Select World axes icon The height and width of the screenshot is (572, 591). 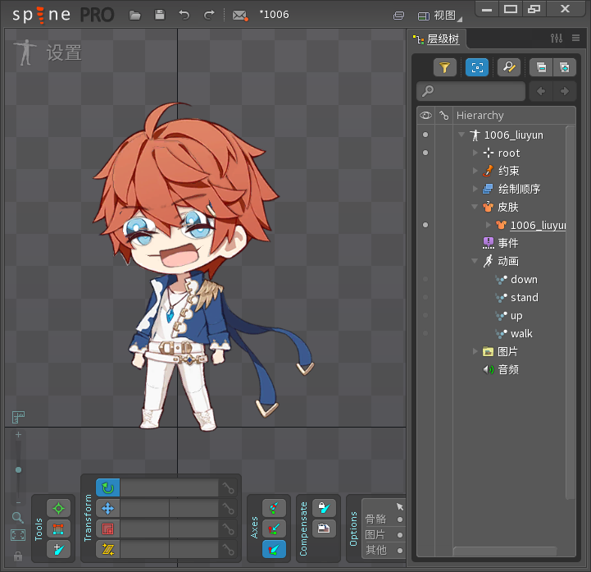pos(274,549)
